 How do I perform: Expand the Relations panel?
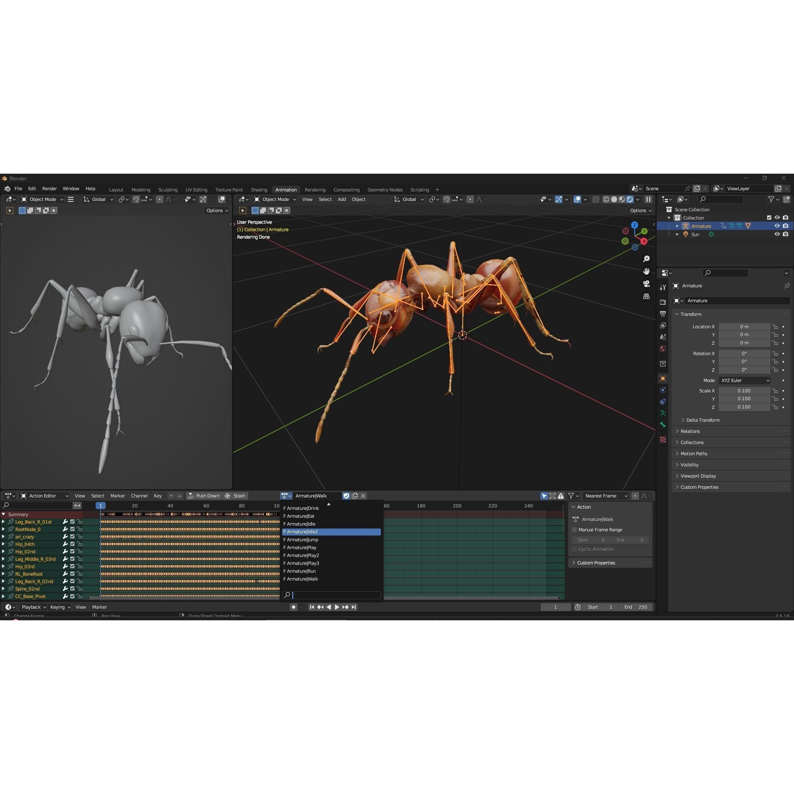click(x=690, y=431)
